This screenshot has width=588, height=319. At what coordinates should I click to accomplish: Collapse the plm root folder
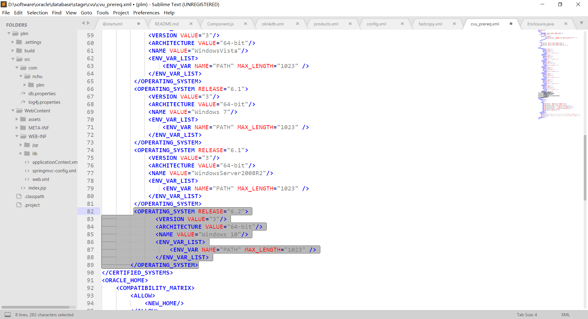click(x=9, y=33)
